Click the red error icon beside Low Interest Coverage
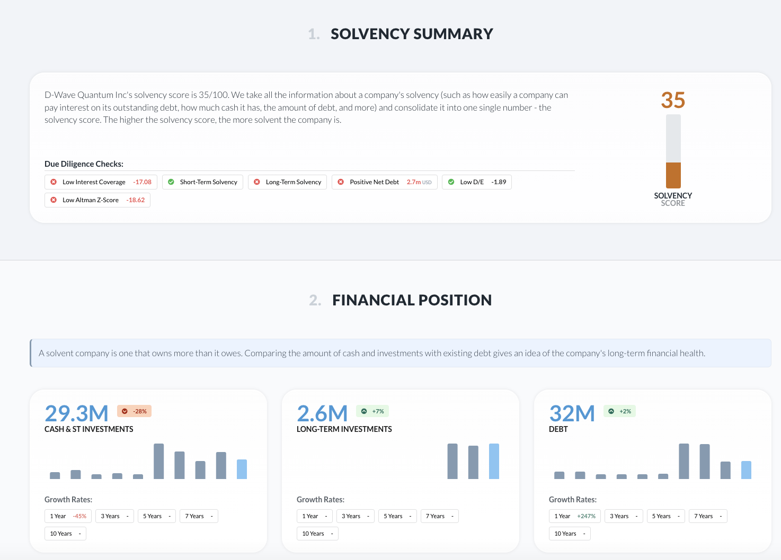This screenshot has height=560, width=781. coord(54,182)
